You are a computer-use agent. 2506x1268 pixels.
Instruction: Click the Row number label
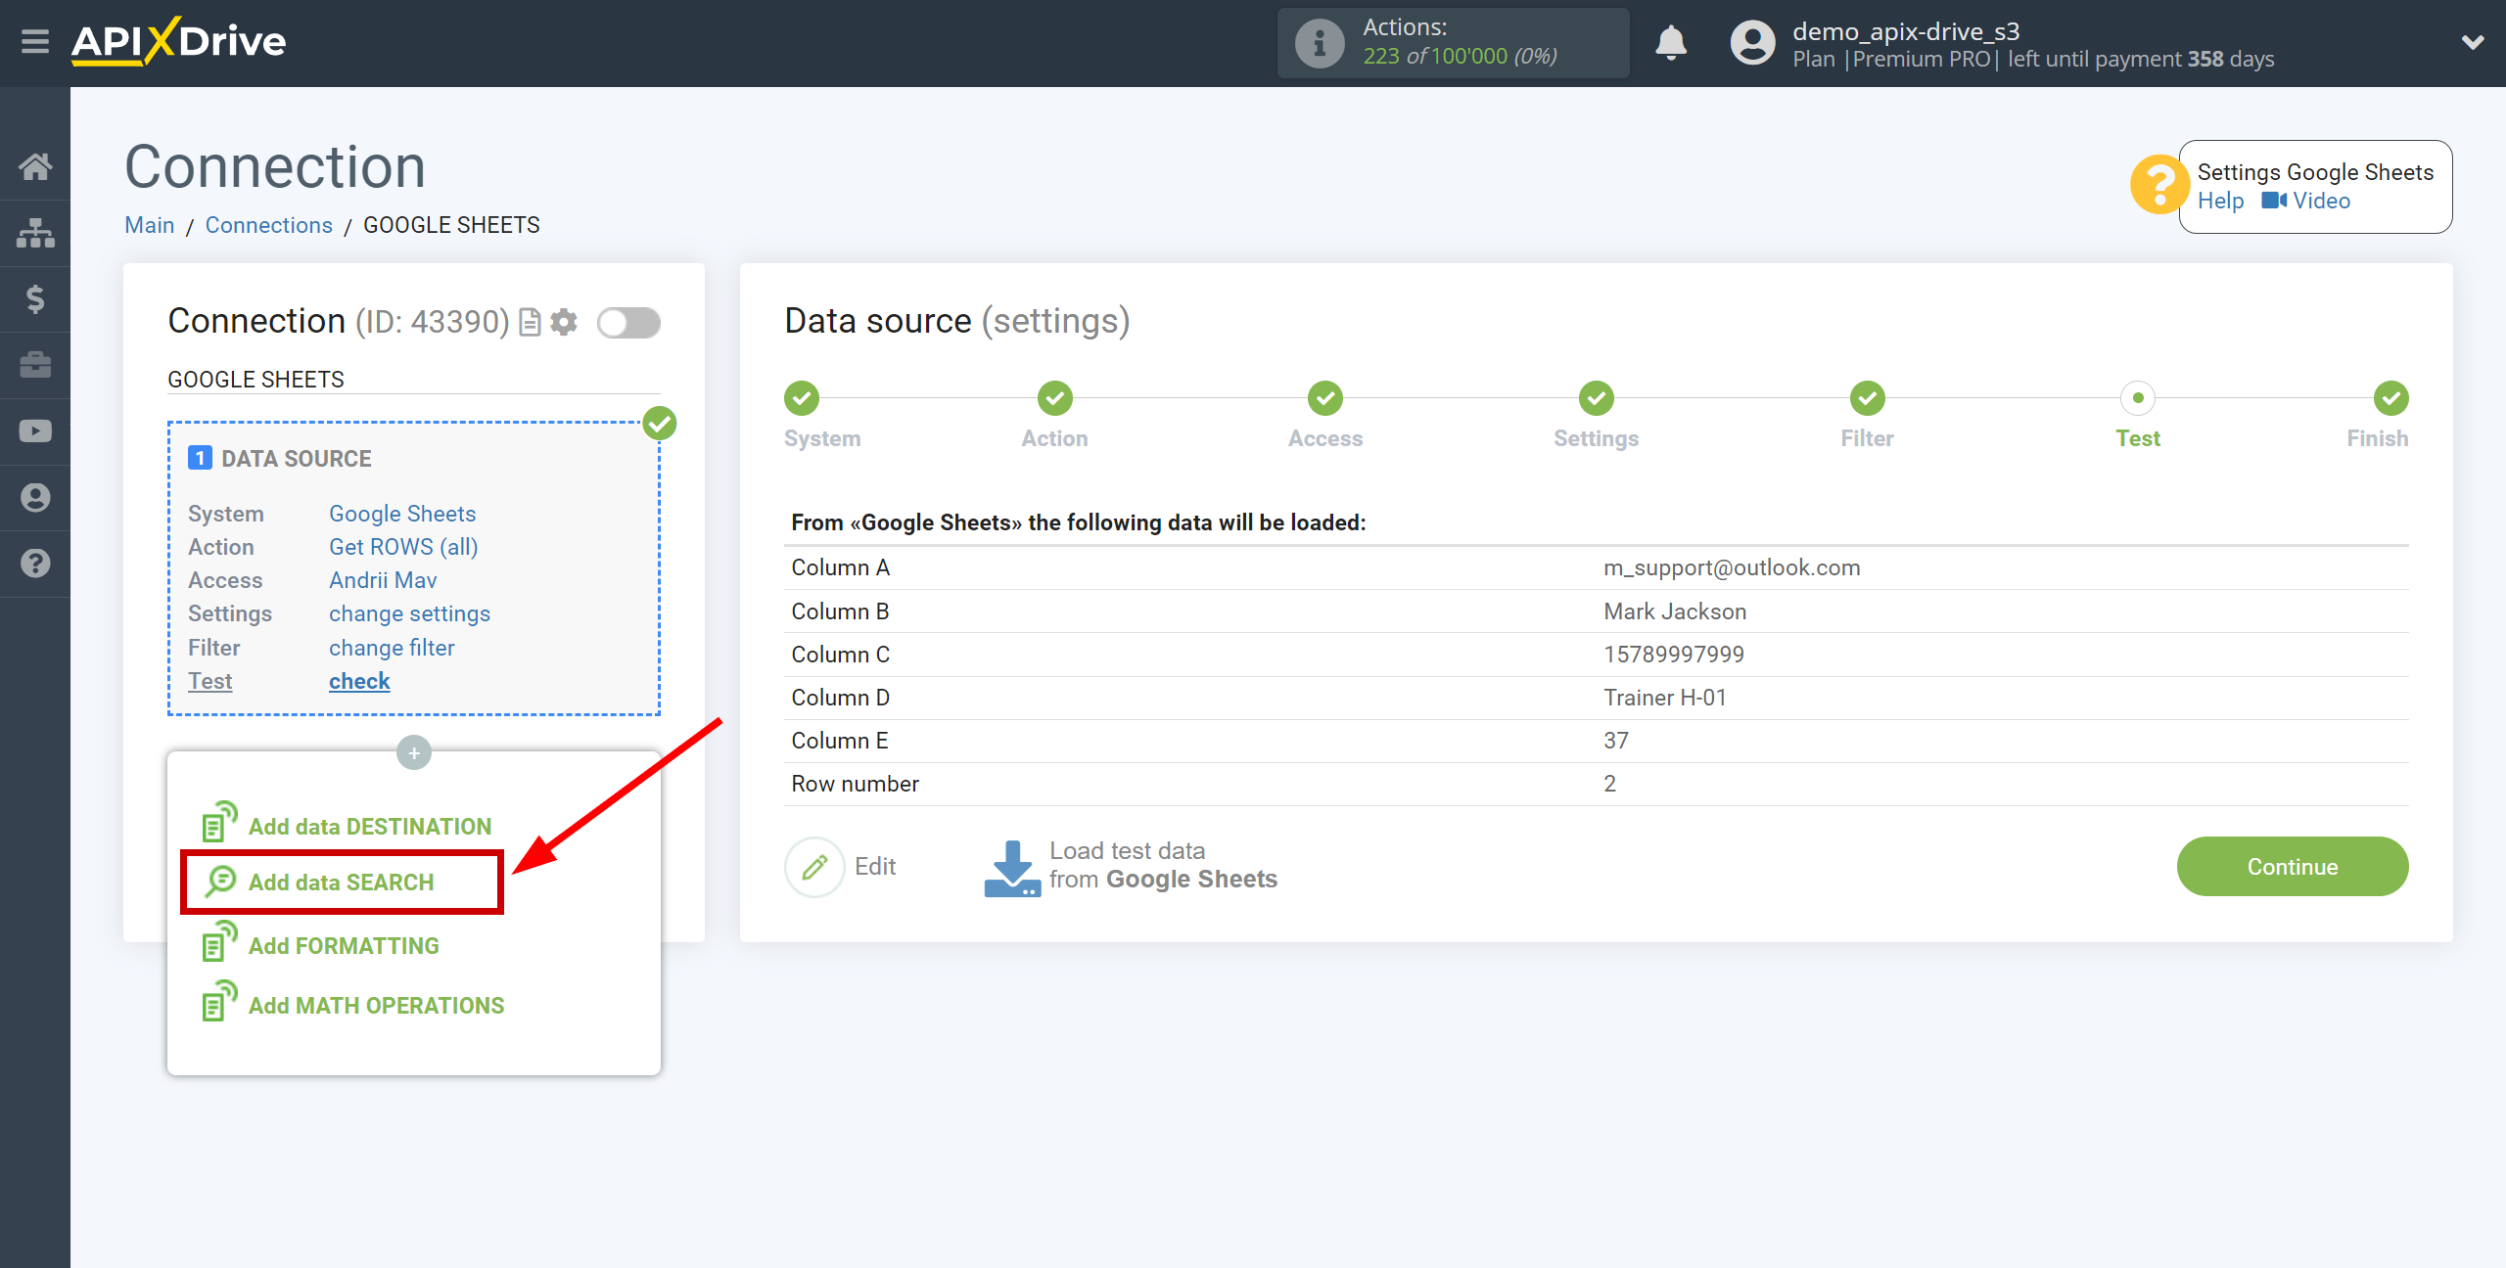tap(855, 784)
